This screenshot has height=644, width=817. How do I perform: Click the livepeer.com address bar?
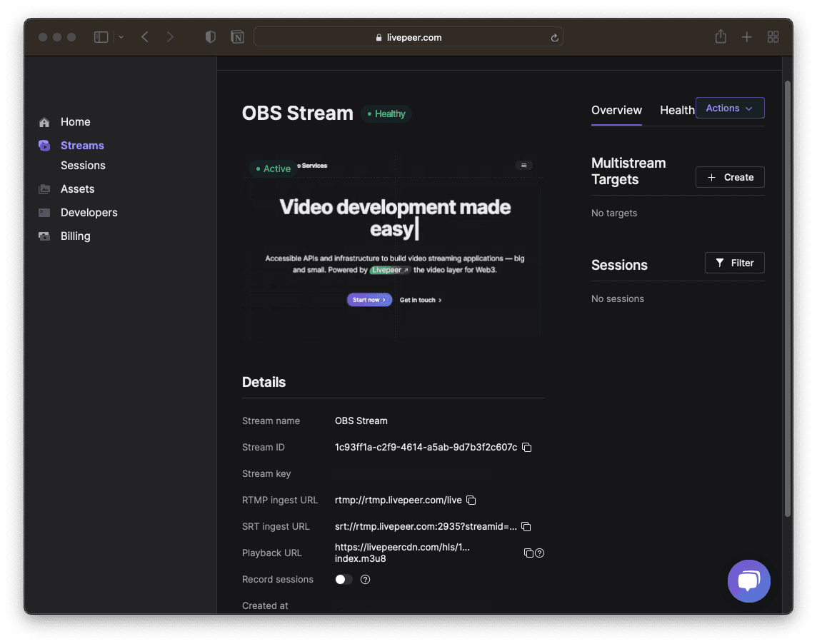[408, 37]
